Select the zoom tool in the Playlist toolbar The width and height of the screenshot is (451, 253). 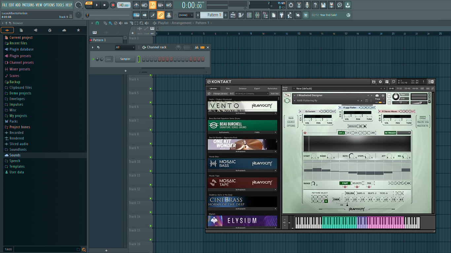141,23
